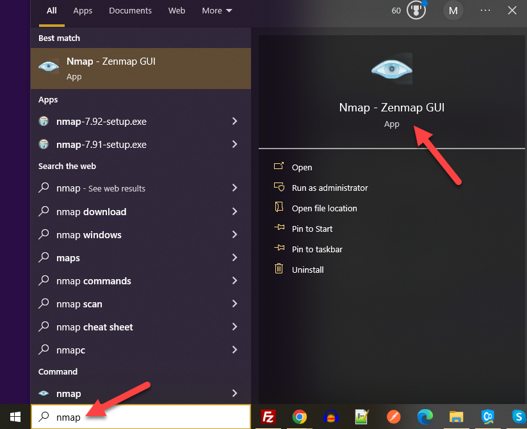This screenshot has height=429, width=527.
Task: Choose Pin to taskbar option
Action: coord(317,249)
